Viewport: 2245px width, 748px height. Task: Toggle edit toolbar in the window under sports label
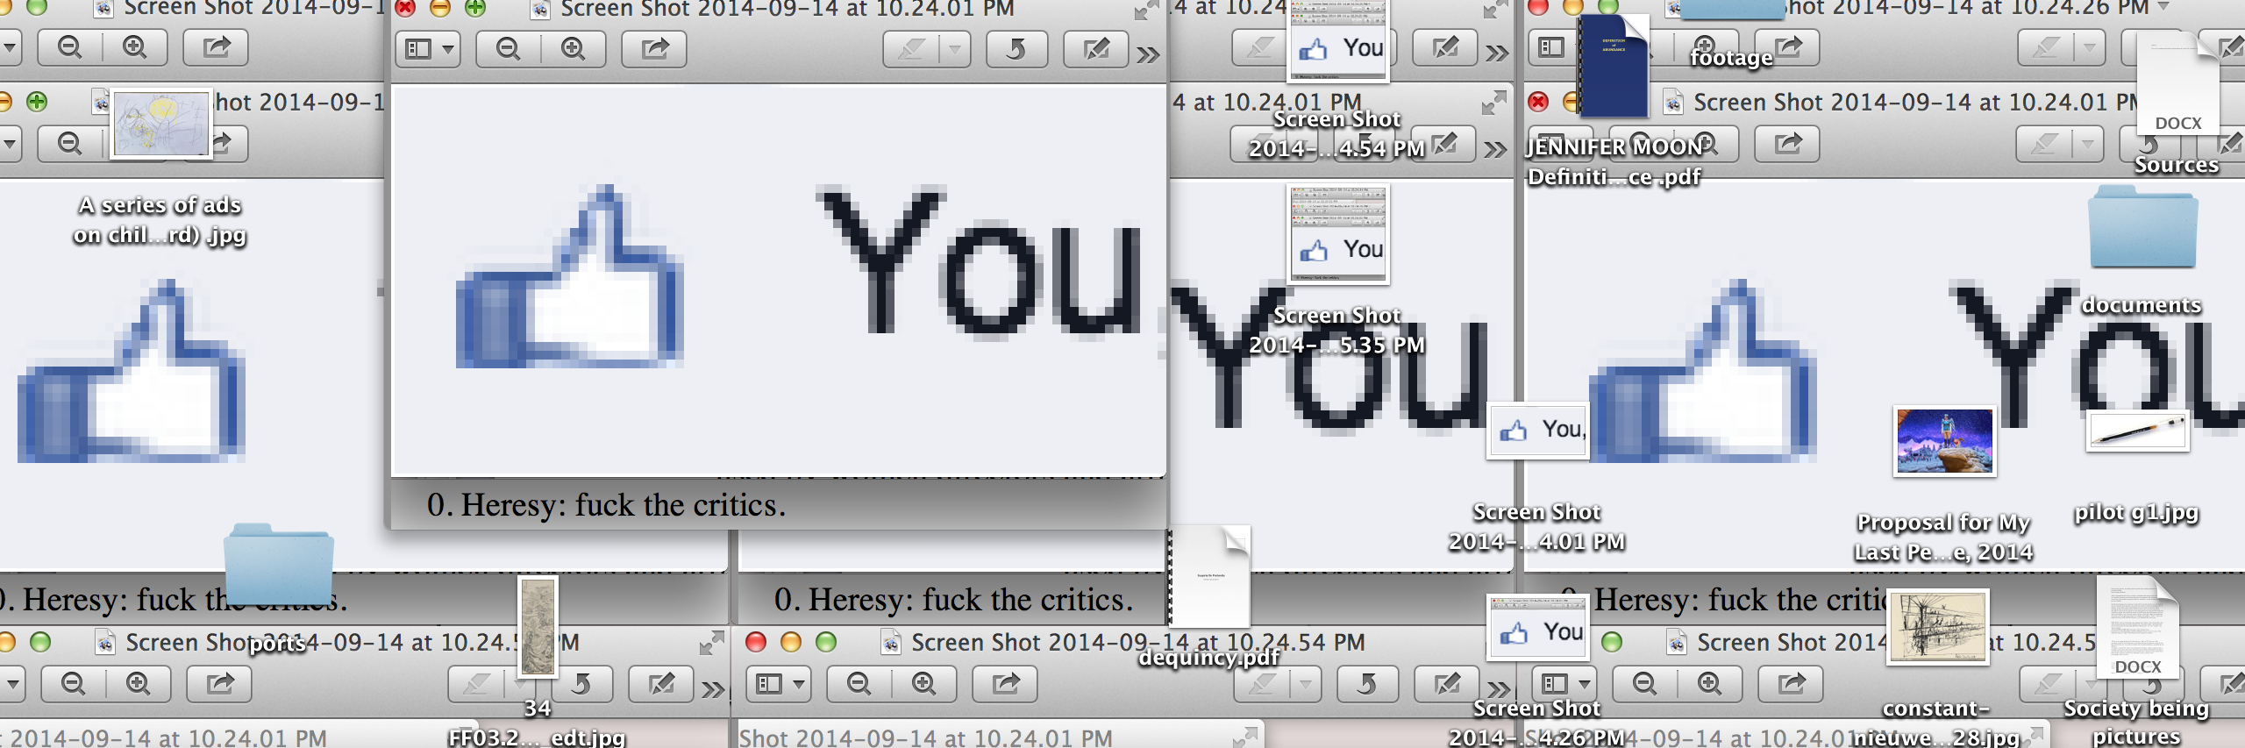click(660, 683)
